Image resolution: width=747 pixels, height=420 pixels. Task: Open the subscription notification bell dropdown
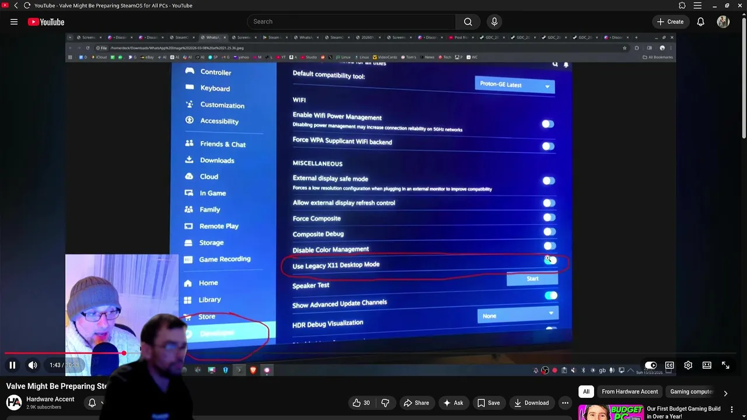(95, 402)
